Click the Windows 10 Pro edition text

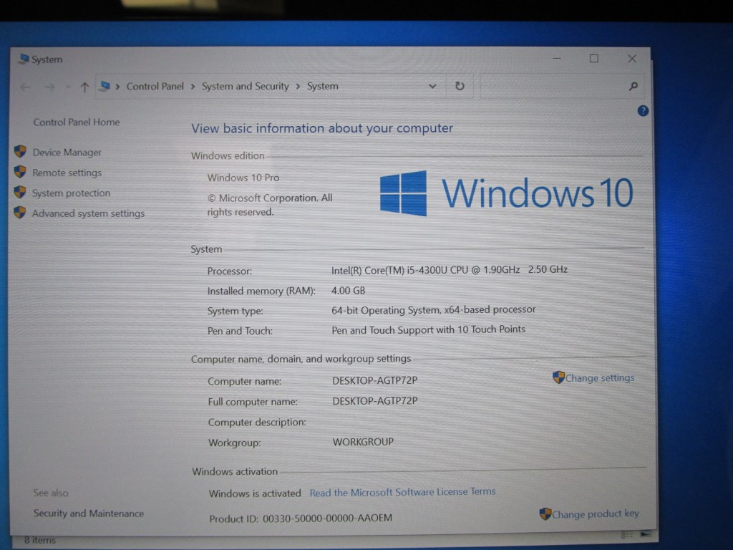[x=243, y=178]
